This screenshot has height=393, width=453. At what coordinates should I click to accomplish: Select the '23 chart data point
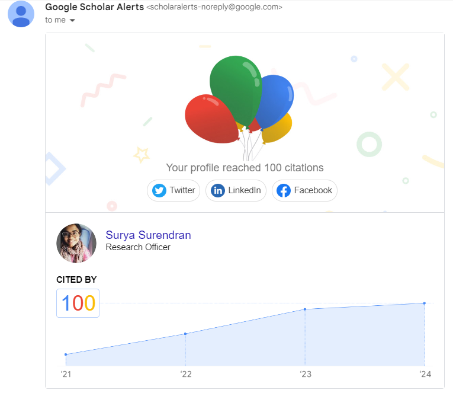[x=305, y=309]
